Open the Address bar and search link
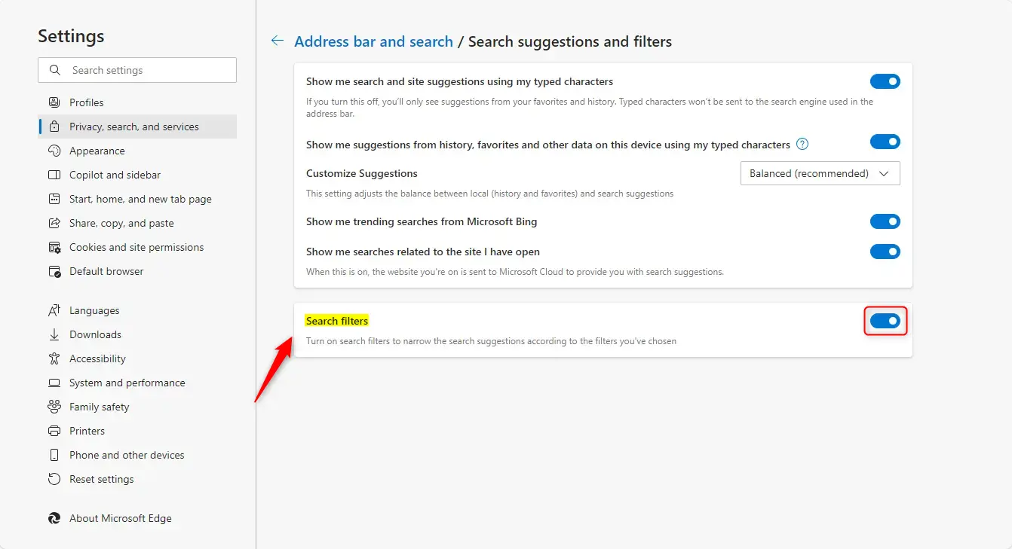The image size is (1012, 549). pyautogui.click(x=373, y=41)
